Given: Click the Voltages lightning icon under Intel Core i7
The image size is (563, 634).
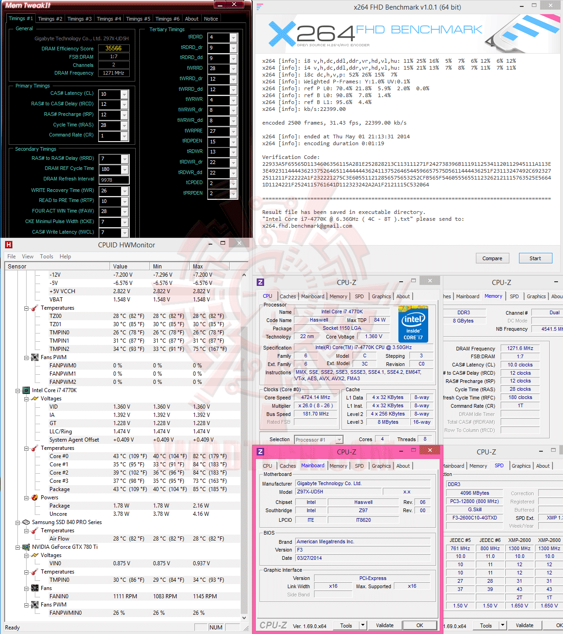Looking at the screenshot, I should tap(34, 399).
